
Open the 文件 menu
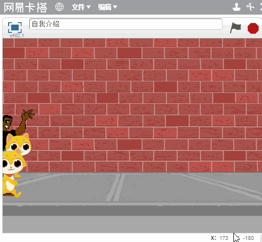tap(81, 7)
